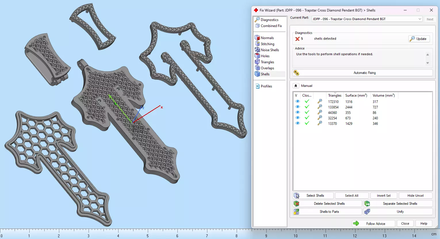Click the X axis label in the viewport
The width and height of the screenshot is (440, 239).
162,107
